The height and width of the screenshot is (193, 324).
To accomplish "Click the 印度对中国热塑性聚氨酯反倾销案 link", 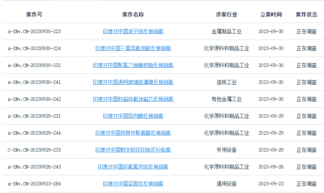I will (x=133, y=133).
